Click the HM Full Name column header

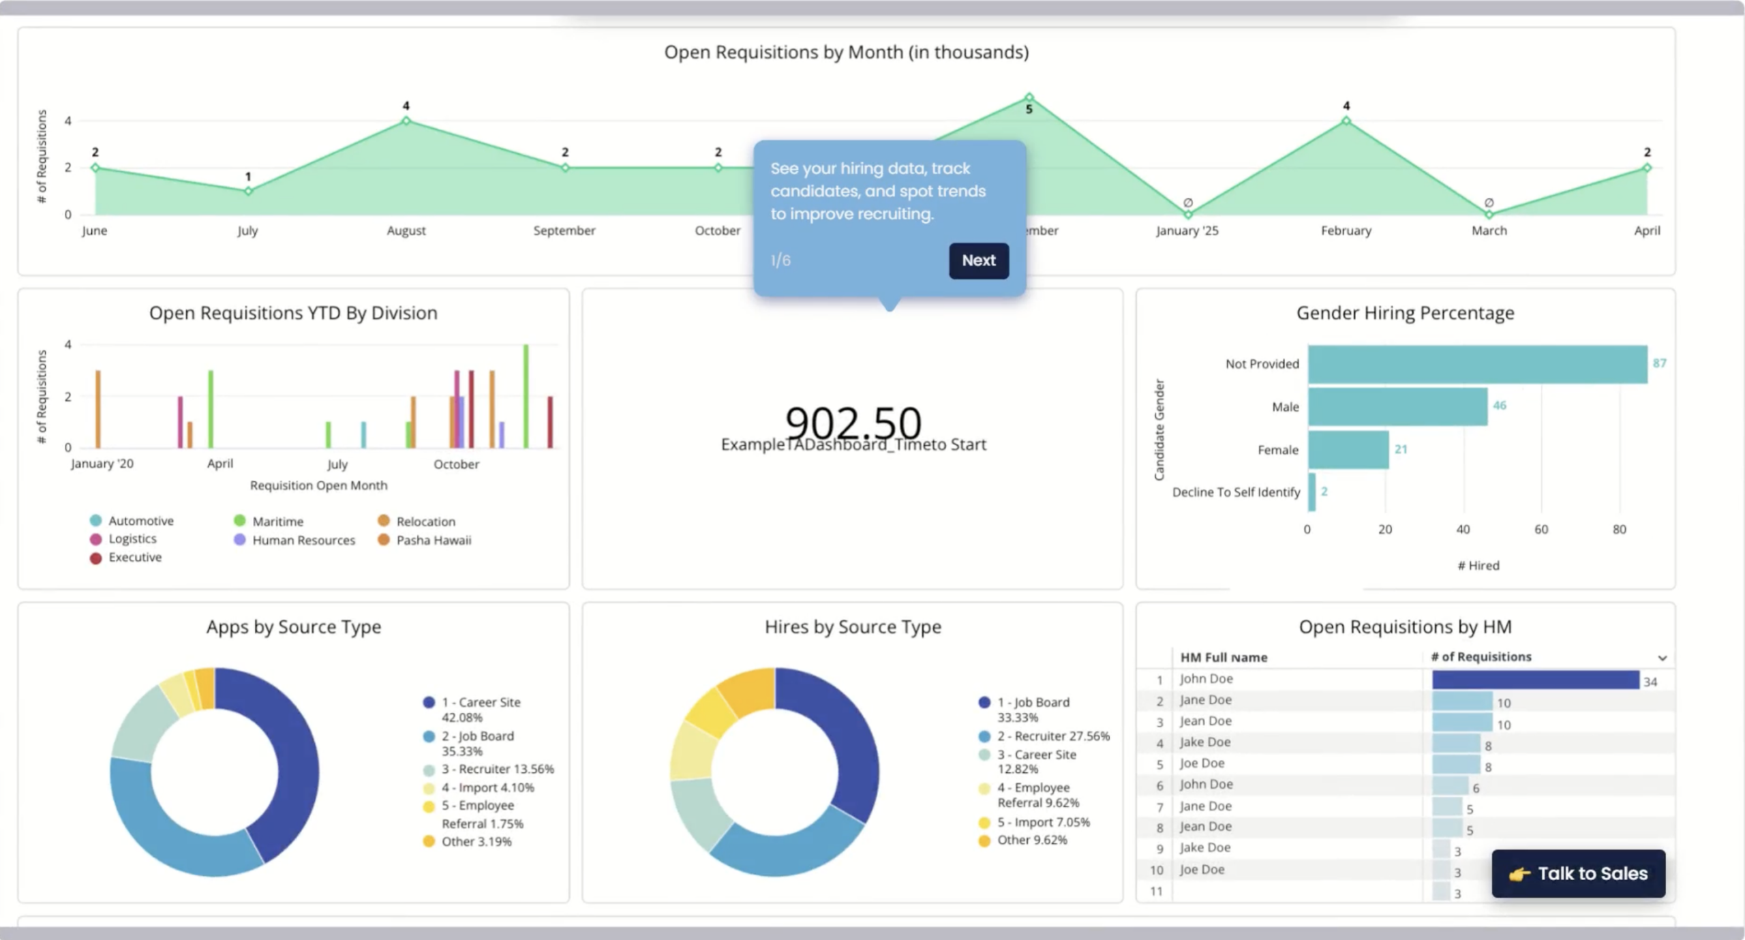1224,658
